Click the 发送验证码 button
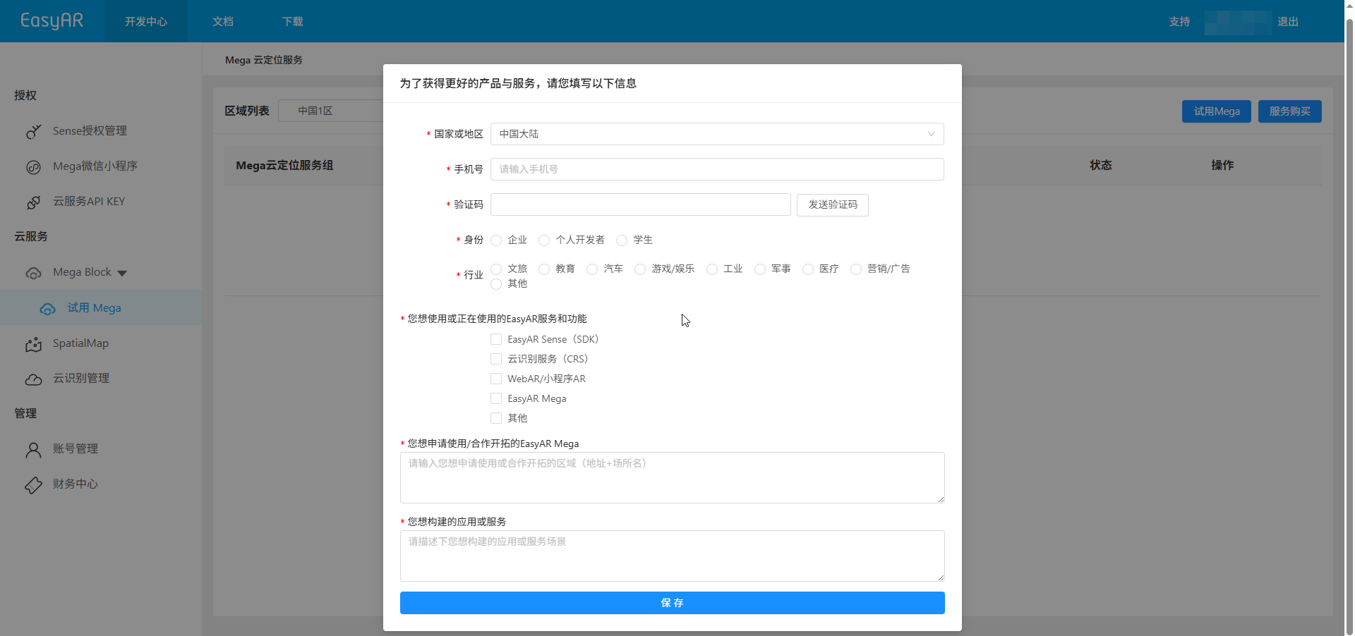The image size is (1355, 636). pos(833,204)
